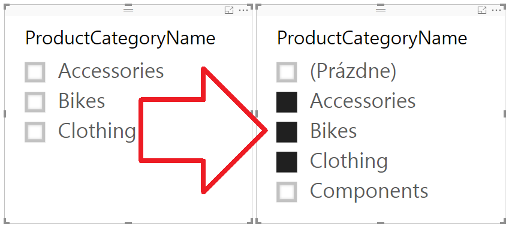Click left slicer's bottom-edge resize handle
This screenshot has height=226, width=509.
128,224
